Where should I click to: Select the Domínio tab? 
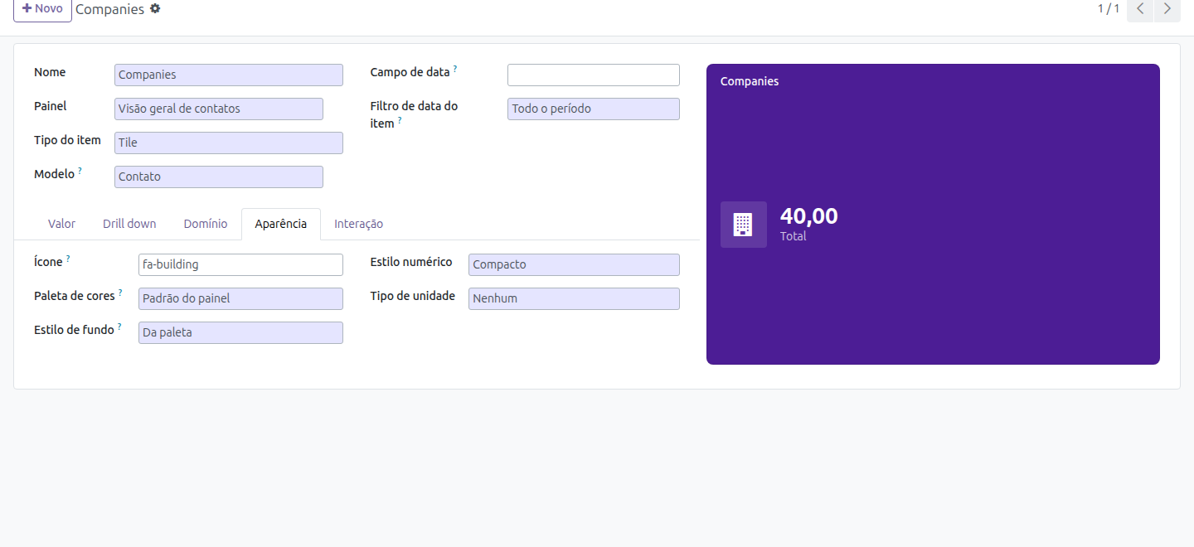[x=206, y=224]
